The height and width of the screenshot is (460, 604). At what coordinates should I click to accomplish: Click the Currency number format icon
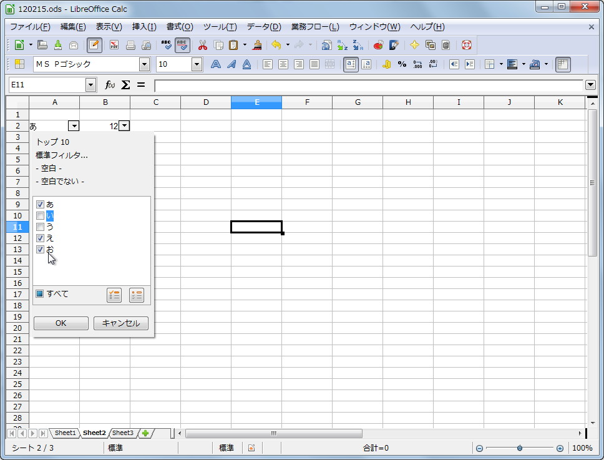(x=386, y=64)
